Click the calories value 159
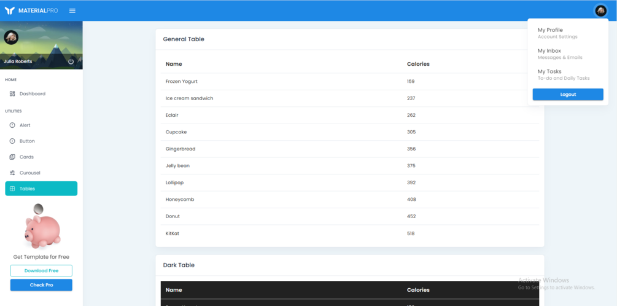The image size is (617, 306). (411, 82)
